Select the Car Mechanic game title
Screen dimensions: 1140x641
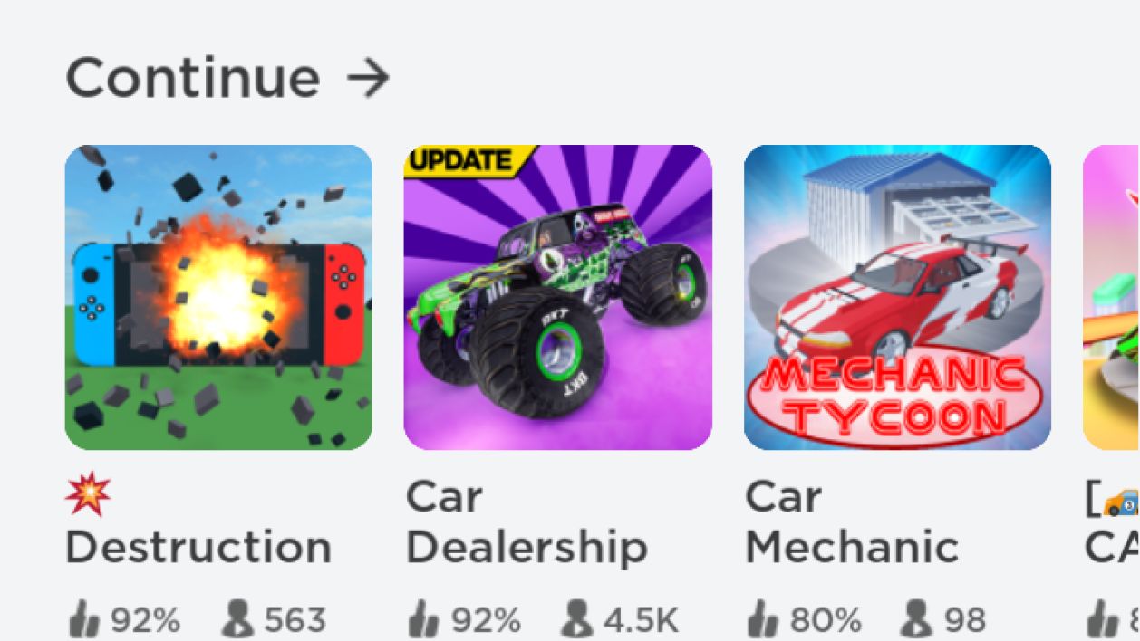click(x=852, y=522)
